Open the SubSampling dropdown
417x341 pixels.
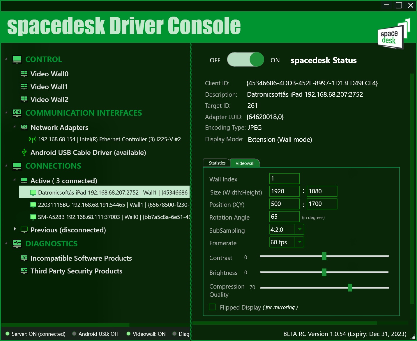click(x=299, y=229)
